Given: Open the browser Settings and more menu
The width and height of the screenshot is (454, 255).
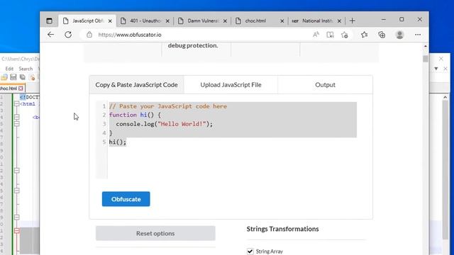Looking at the screenshot, I should coord(418,35).
